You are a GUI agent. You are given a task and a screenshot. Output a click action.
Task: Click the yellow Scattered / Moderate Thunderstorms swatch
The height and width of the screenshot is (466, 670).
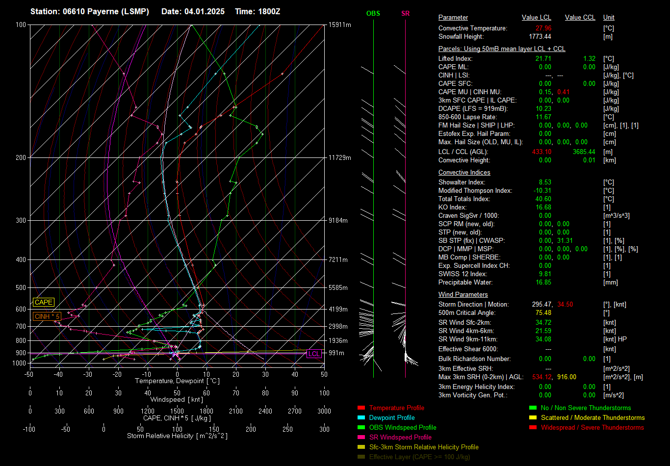[533, 417]
